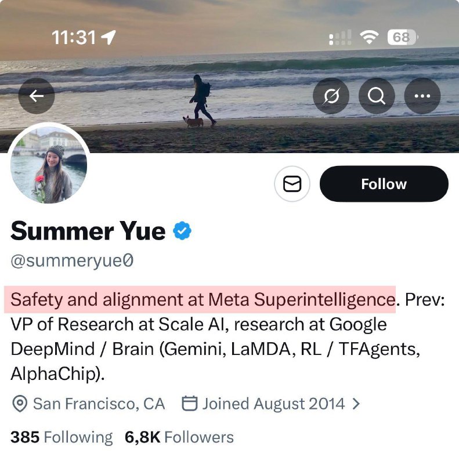Image resolution: width=459 pixels, height=464 pixels.
Task: Follow Summer Yue's account
Action: [384, 184]
